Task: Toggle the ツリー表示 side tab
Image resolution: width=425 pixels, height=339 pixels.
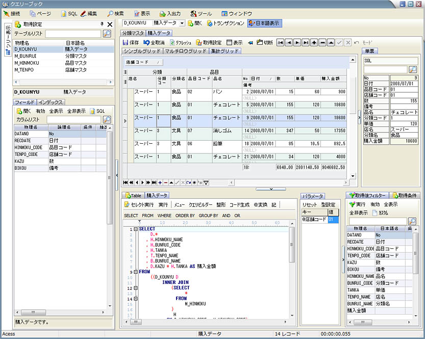Action: [7, 38]
